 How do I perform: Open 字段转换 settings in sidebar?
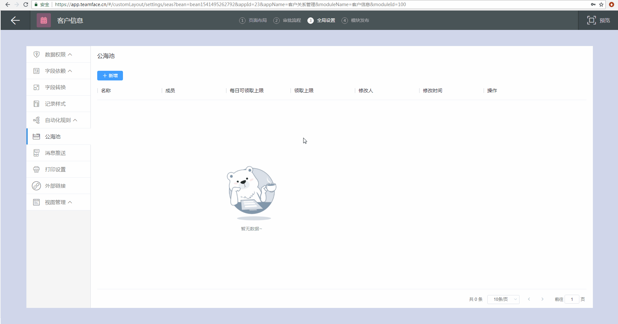59,87
